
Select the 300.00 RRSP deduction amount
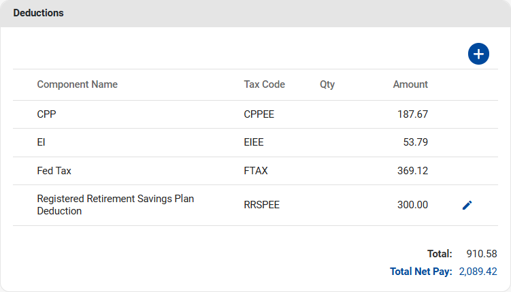(412, 205)
